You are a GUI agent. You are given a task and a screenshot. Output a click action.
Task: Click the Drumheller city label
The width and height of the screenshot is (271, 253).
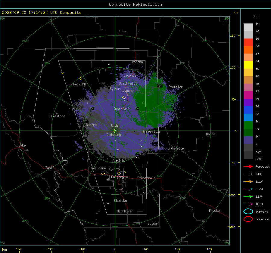point(176,148)
